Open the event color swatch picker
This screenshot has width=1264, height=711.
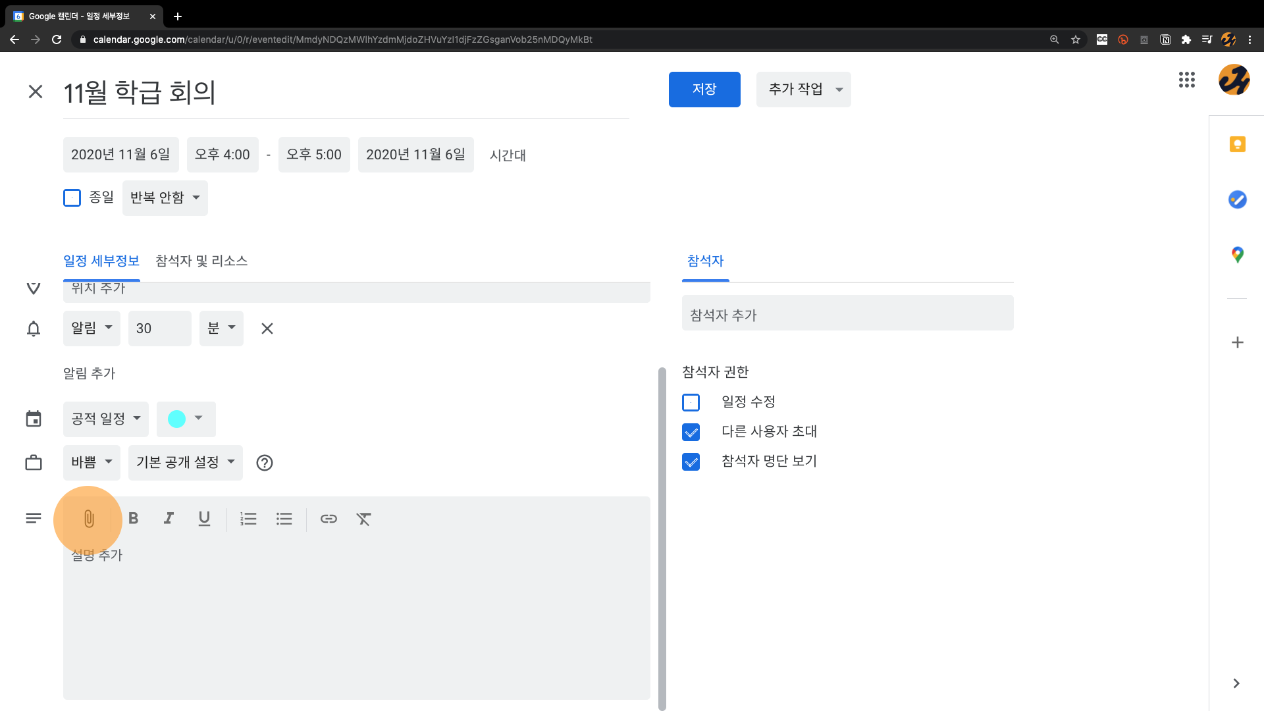coord(186,419)
